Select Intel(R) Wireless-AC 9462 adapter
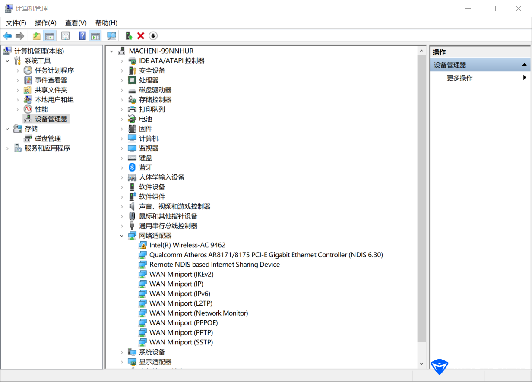This screenshot has width=532, height=382. click(x=187, y=245)
